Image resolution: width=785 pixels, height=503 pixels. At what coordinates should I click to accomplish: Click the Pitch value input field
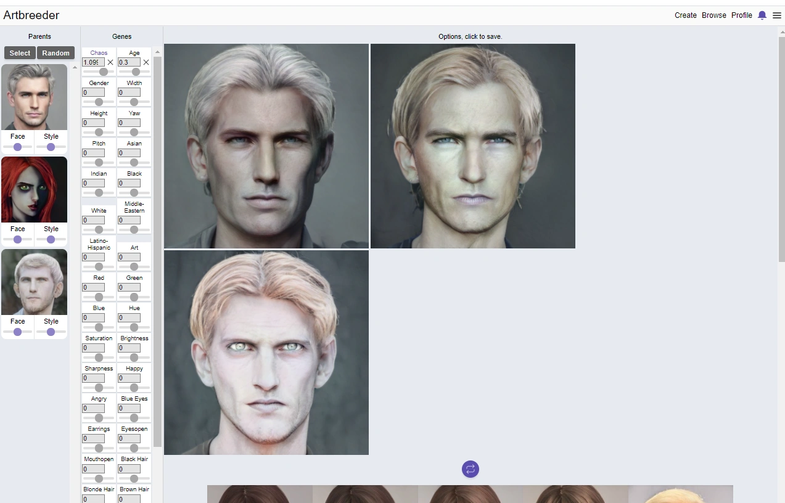click(94, 153)
